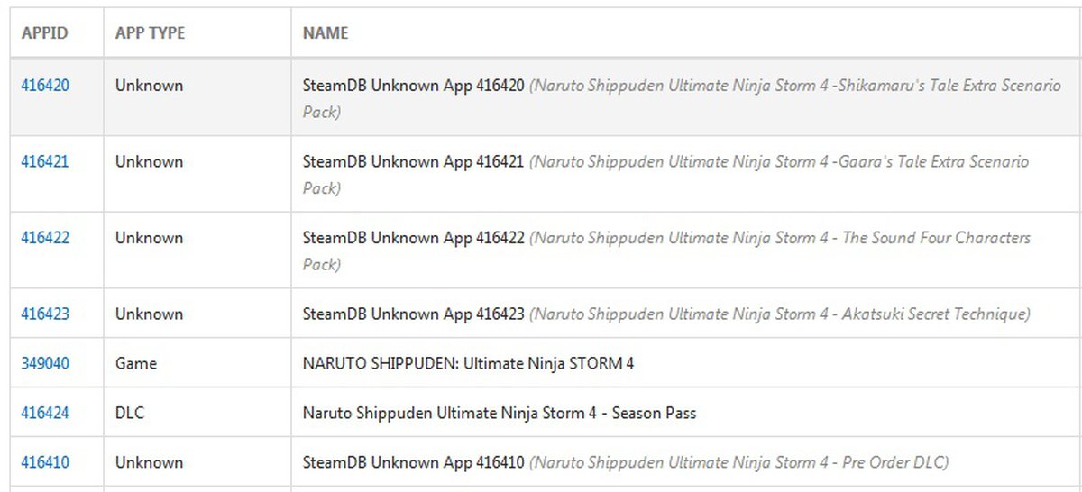
Task: Click the Game app type cell
Action: pos(136,364)
